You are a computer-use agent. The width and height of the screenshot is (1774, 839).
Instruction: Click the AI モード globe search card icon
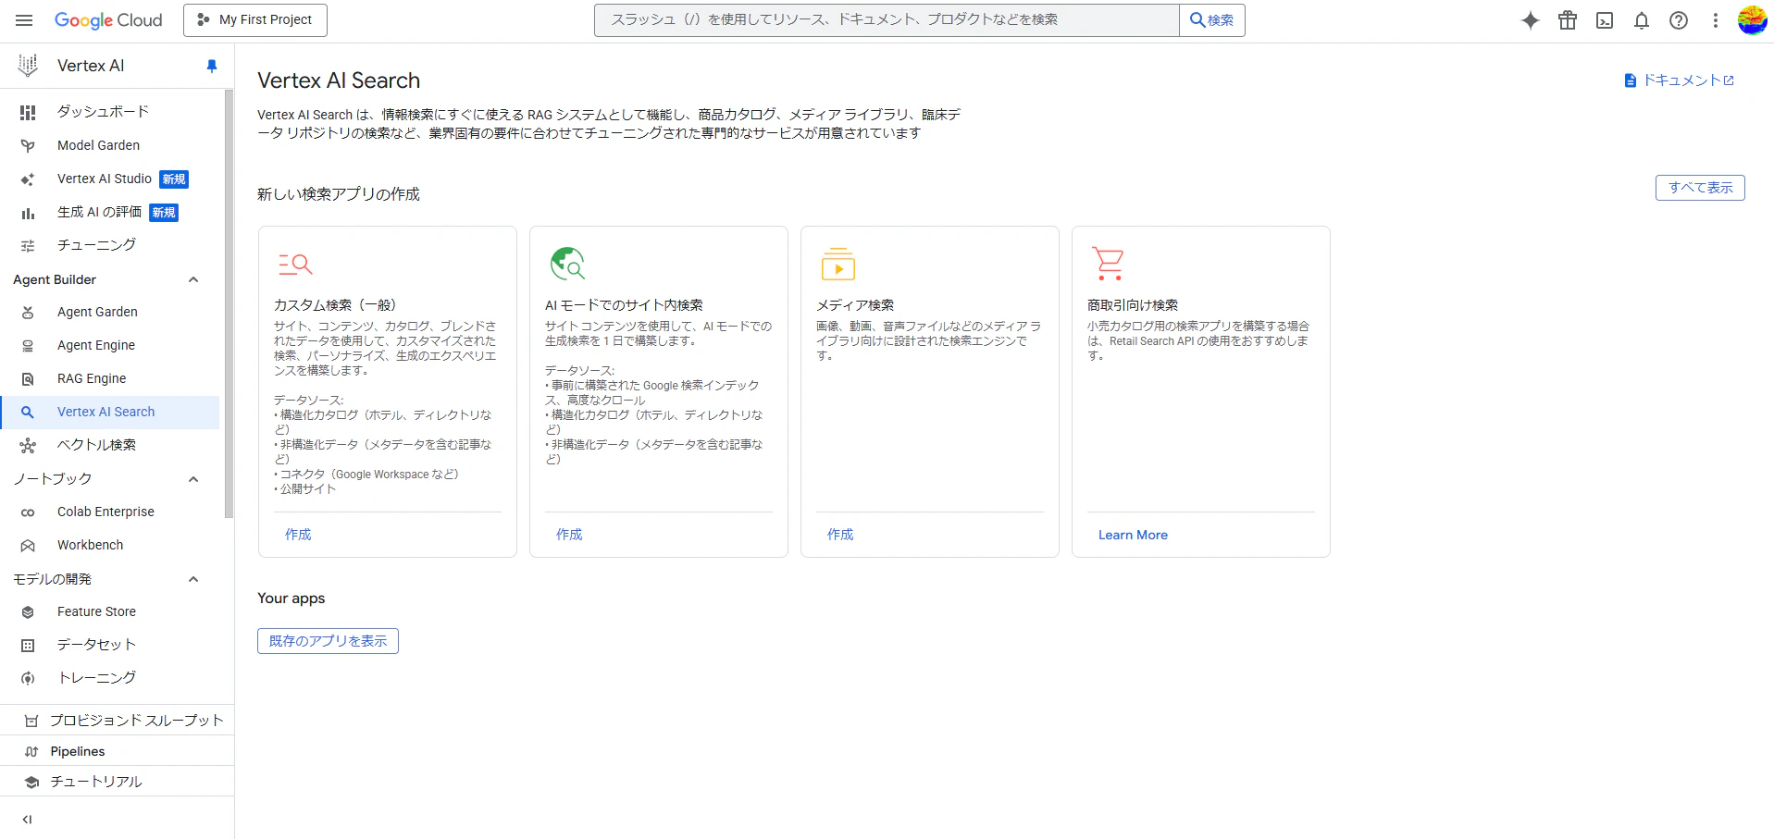(x=567, y=264)
